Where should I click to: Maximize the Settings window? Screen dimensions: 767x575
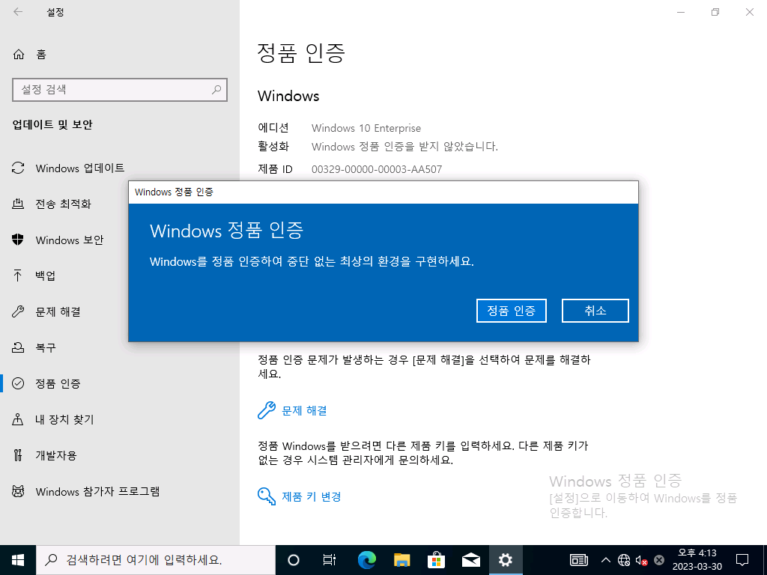pos(715,12)
